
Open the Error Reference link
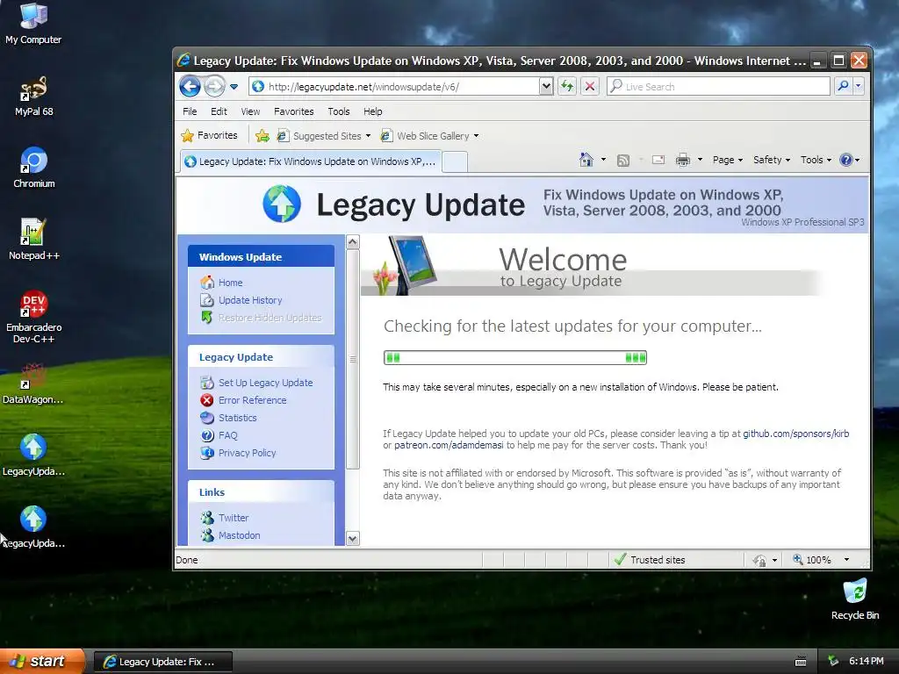tap(252, 400)
